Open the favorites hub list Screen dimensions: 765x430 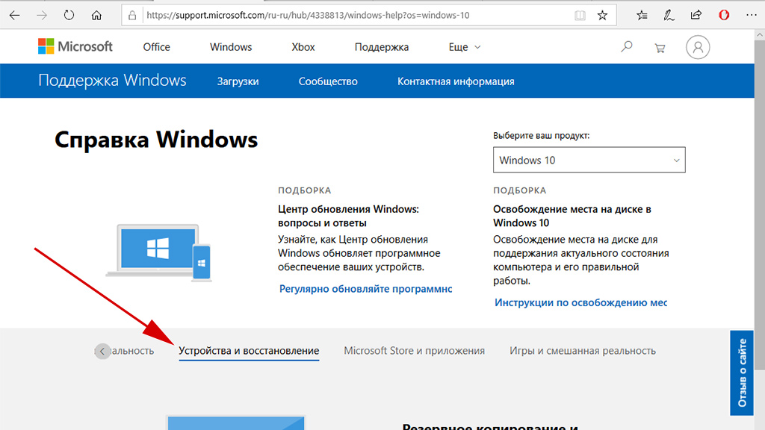(x=642, y=15)
